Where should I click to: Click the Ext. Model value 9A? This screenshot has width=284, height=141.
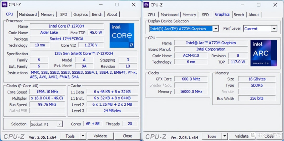pyautogui.click(x=84, y=66)
